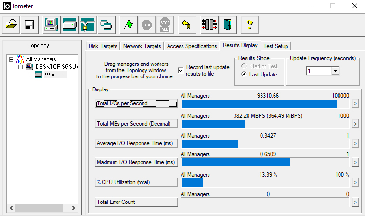Open the Access Specifications tab
The width and height of the screenshot is (365, 216).
[x=192, y=46]
